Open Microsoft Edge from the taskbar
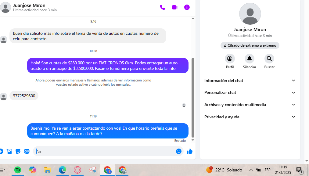The image size is (309, 176). (63, 170)
